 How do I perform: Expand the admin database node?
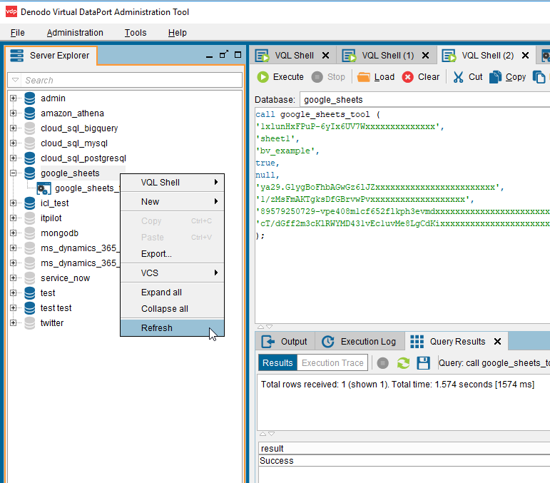pyautogui.click(x=14, y=98)
